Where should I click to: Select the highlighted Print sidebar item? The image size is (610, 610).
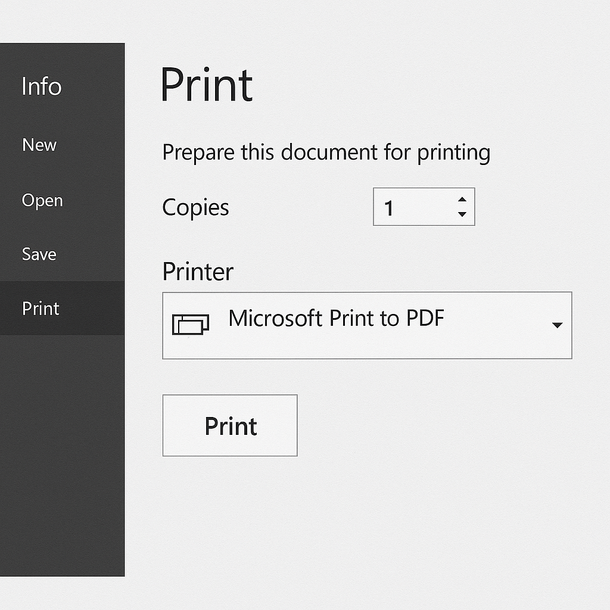(x=62, y=308)
